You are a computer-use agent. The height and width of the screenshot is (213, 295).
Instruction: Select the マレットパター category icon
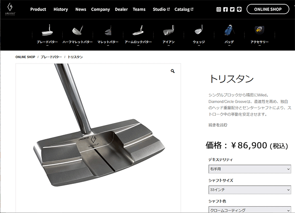point(108,30)
